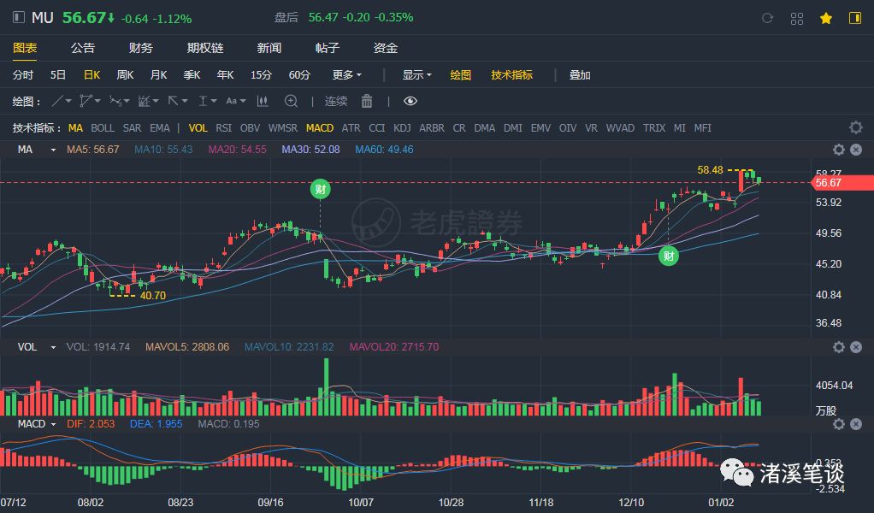Switch to 5日 five-day chart
The width and height of the screenshot is (874, 513).
[x=58, y=74]
